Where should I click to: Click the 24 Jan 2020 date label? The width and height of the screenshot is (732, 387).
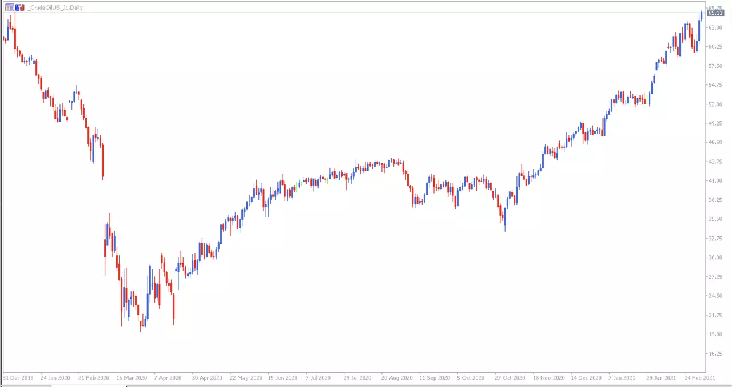pyautogui.click(x=56, y=378)
